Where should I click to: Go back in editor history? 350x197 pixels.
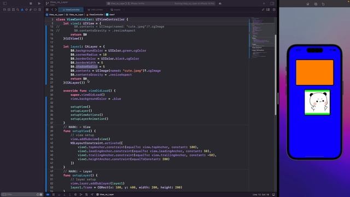[x=52, y=10]
